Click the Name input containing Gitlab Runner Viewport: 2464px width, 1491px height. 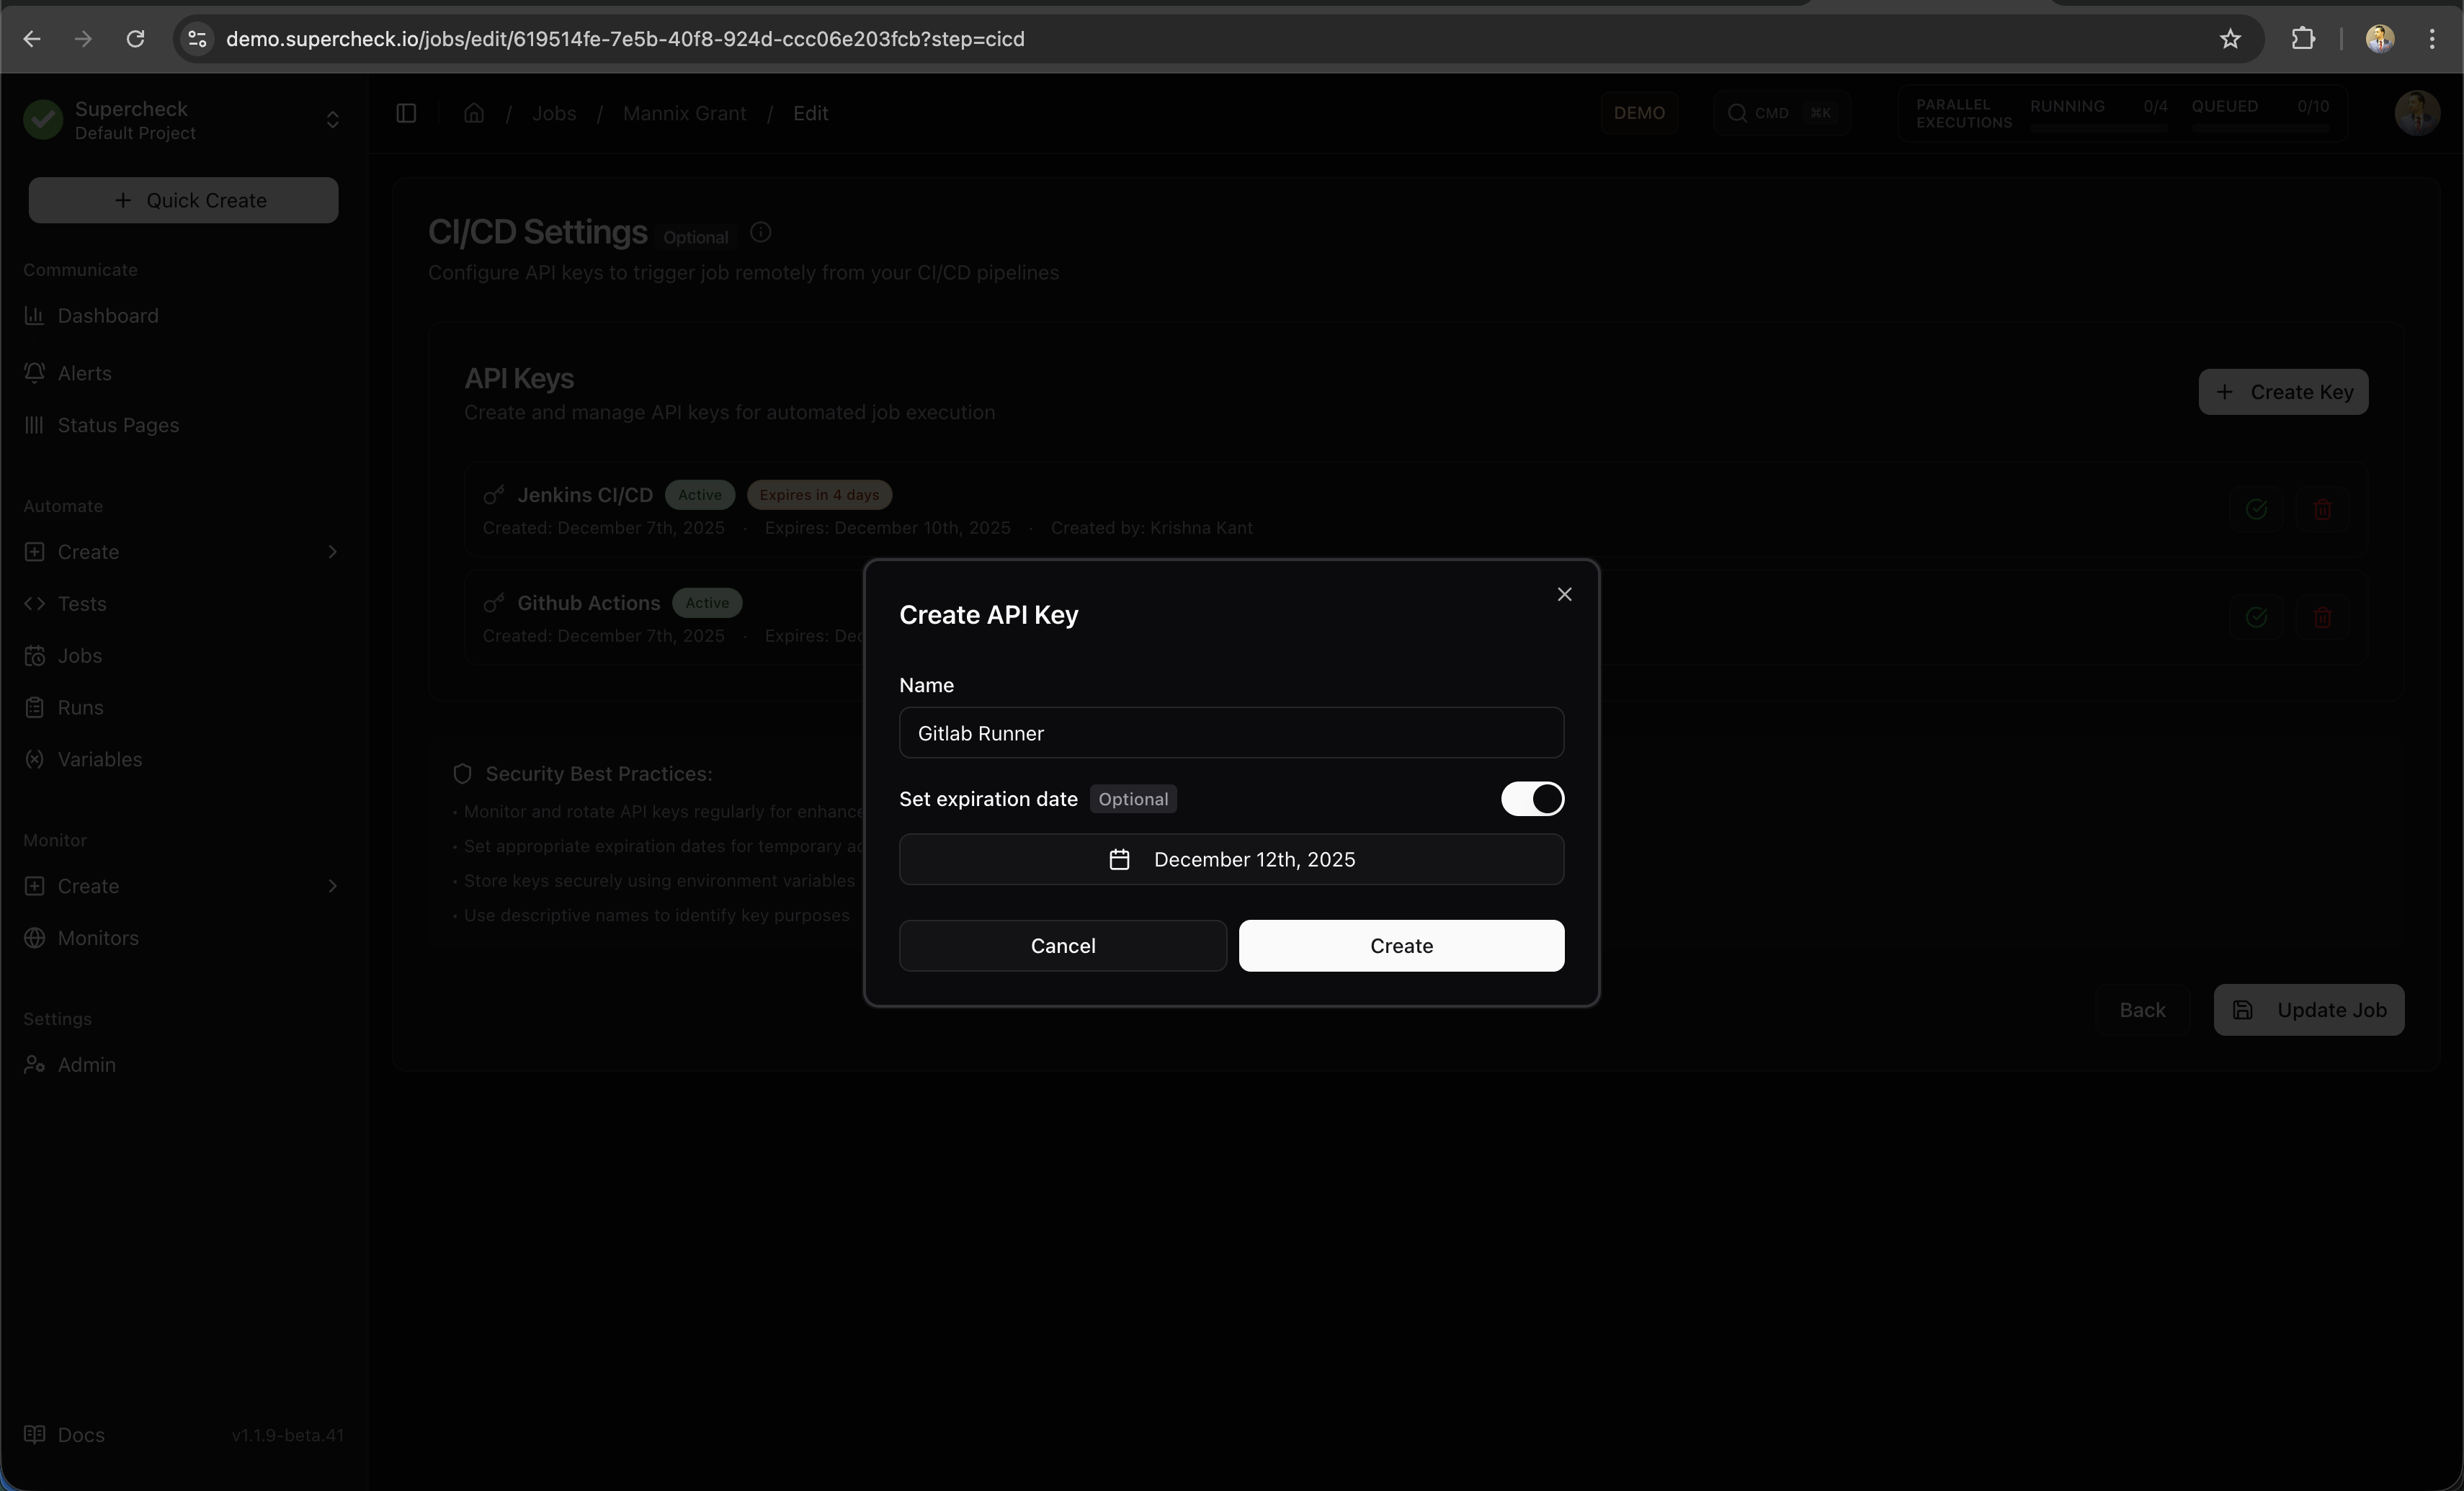point(1231,733)
